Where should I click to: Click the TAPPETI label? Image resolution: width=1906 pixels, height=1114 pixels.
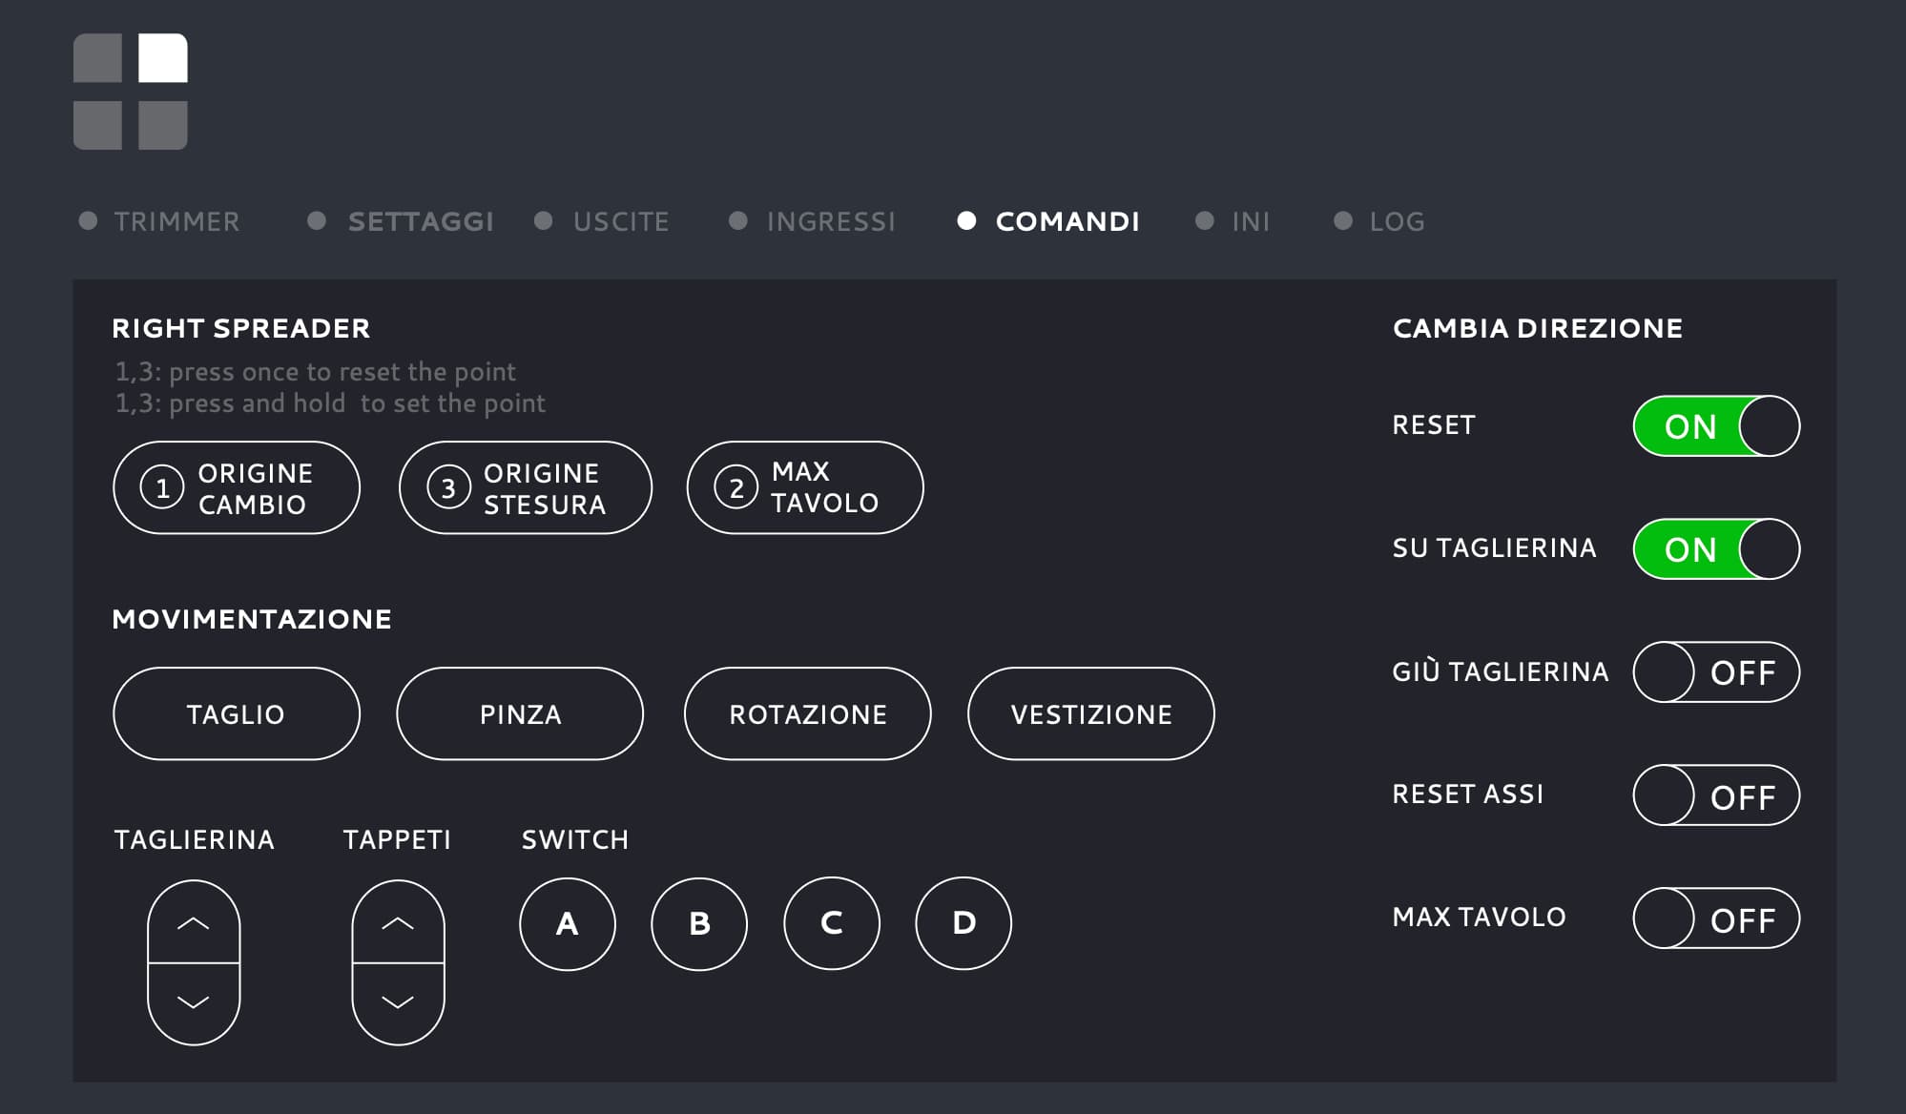tap(397, 839)
